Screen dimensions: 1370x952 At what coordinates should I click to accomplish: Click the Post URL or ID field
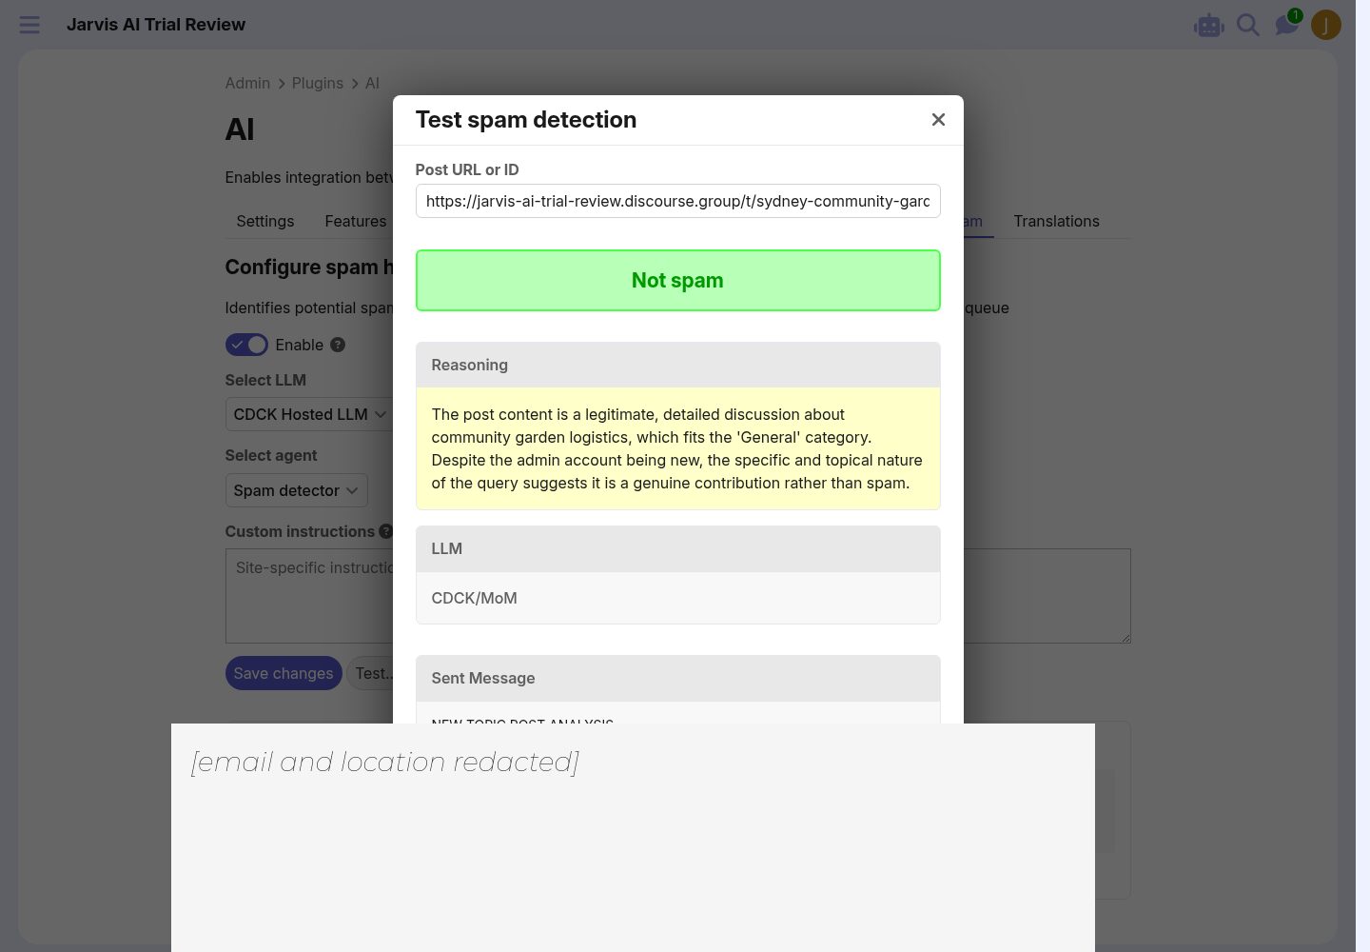[x=677, y=201]
